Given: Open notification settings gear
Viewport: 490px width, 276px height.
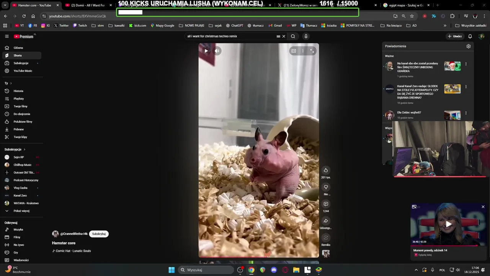Looking at the screenshot, I should (x=469, y=46).
